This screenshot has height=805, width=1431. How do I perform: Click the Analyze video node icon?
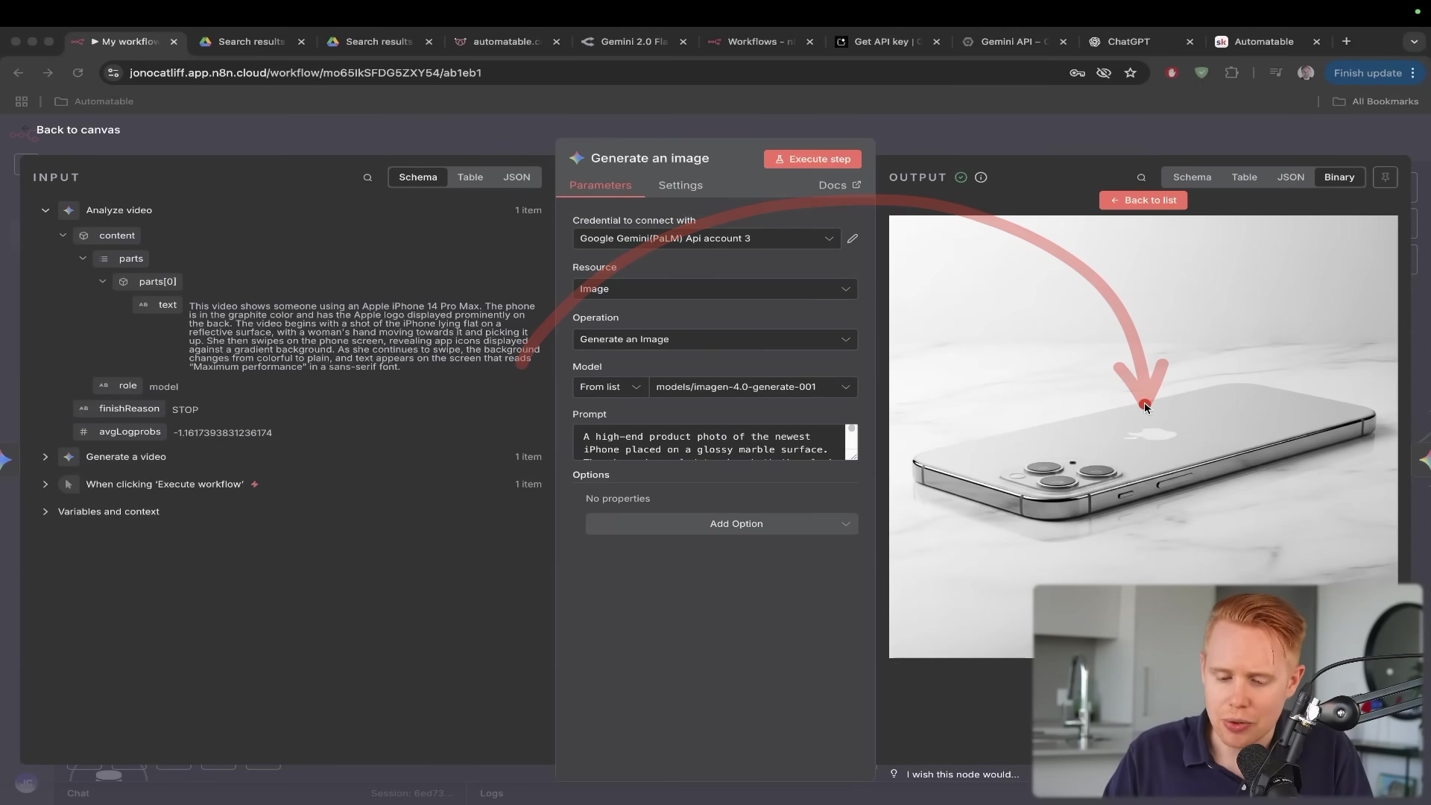coord(69,210)
